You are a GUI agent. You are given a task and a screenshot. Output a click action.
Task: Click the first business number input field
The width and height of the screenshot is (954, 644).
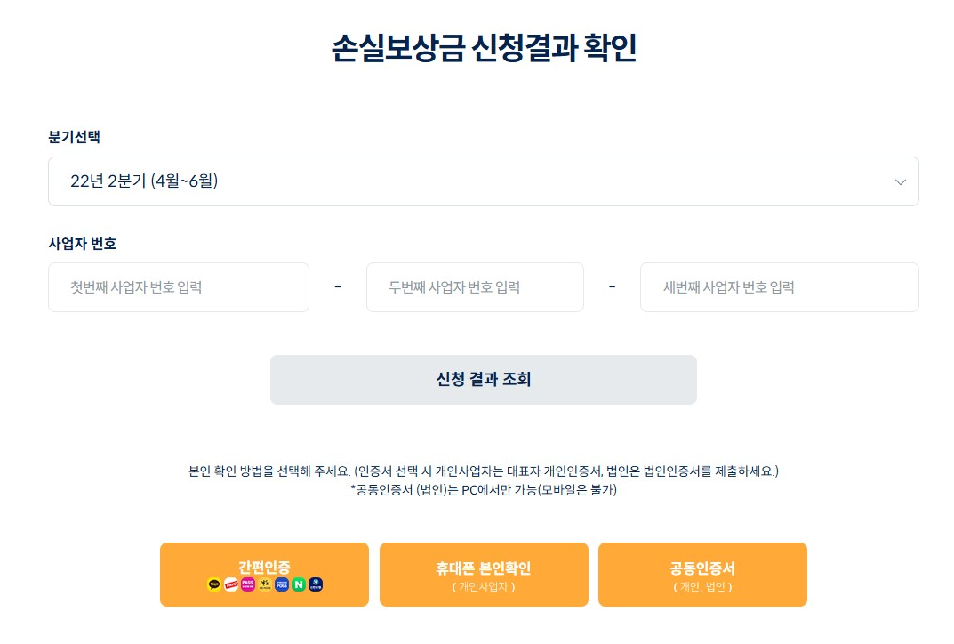click(178, 286)
